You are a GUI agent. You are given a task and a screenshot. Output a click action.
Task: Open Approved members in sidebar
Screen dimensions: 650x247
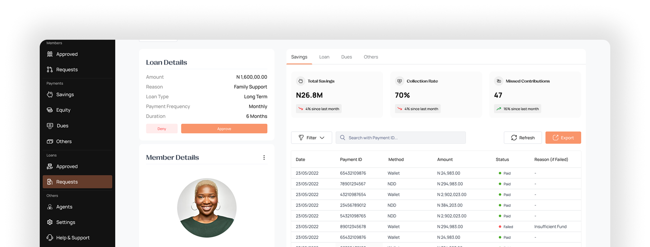[x=66, y=54]
